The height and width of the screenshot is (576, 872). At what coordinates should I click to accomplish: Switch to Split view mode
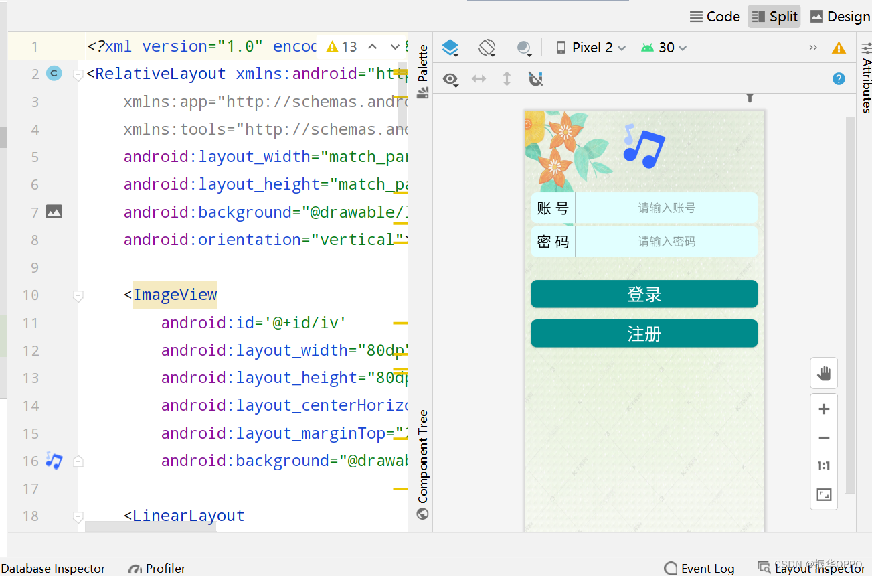click(x=774, y=17)
